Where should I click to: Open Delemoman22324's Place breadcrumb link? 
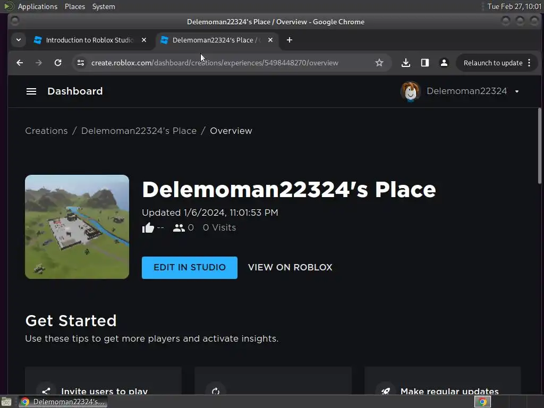coord(139,131)
